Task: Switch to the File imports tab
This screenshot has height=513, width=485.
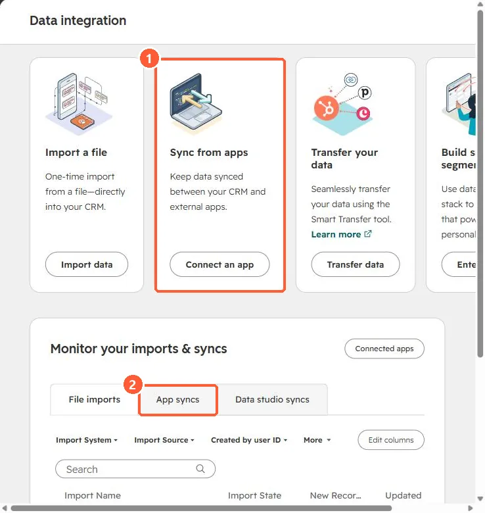Action: click(x=95, y=399)
